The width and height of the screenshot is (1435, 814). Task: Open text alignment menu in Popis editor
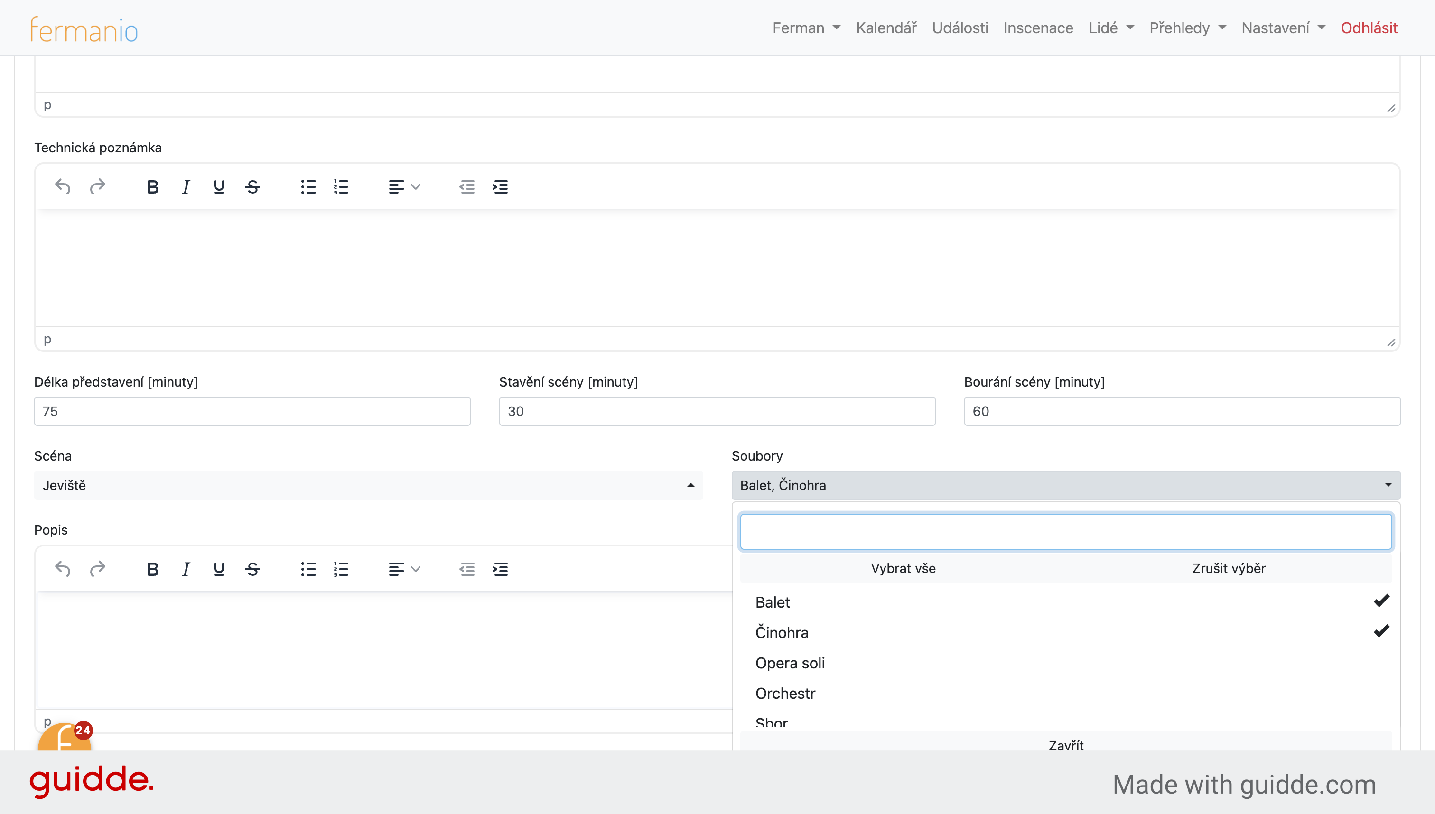click(x=404, y=569)
